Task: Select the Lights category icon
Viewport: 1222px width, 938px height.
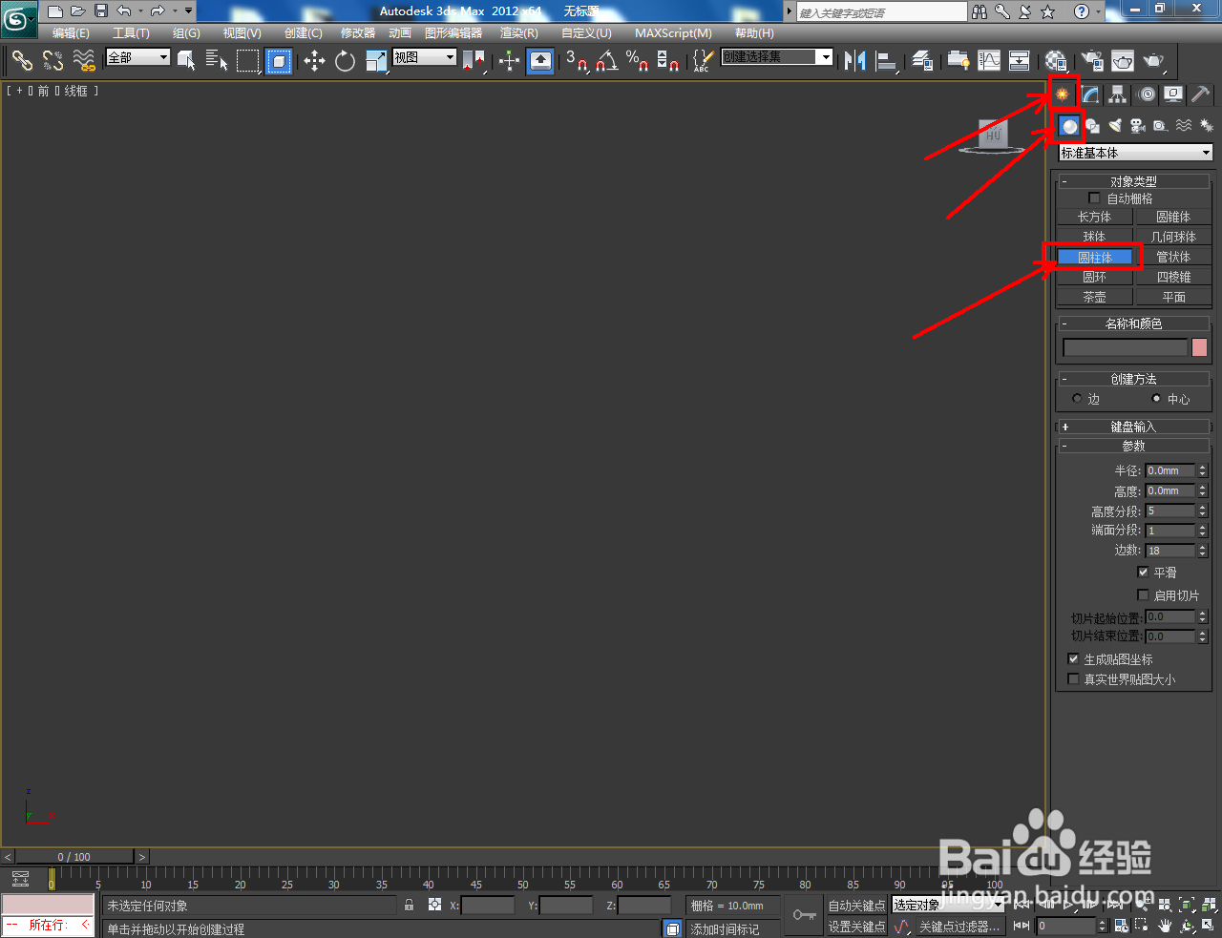Action: pyautogui.click(x=1115, y=126)
